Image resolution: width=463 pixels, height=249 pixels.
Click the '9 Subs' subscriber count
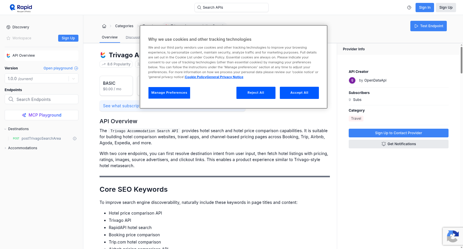pyautogui.click(x=355, y=100)
